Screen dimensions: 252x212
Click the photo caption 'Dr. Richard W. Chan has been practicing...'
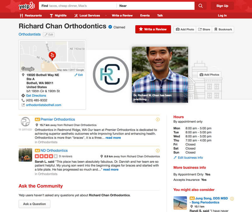point(152,97)
